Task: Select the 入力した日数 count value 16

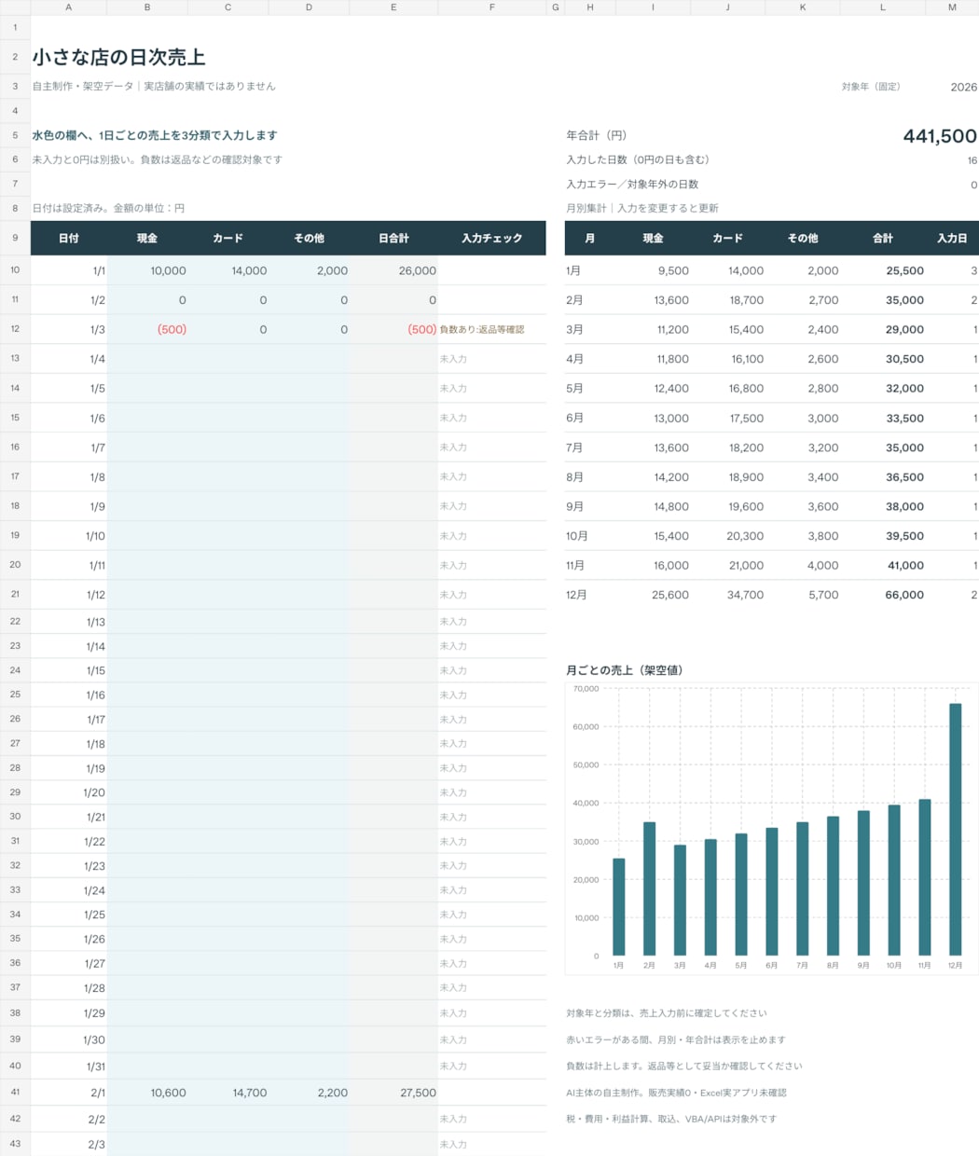Action: tap(972, 160)
